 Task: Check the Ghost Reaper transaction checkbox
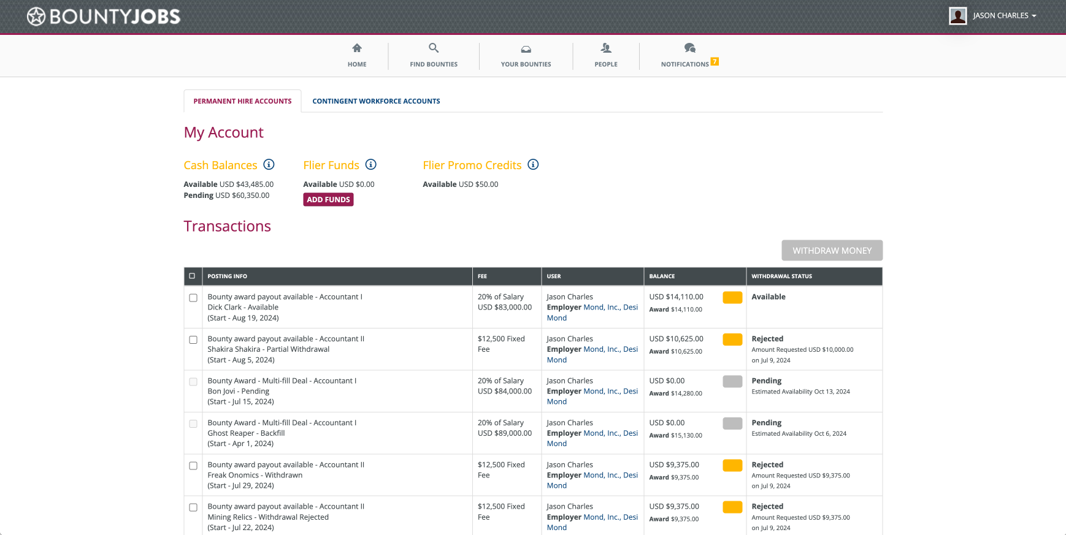click(193, 423)
